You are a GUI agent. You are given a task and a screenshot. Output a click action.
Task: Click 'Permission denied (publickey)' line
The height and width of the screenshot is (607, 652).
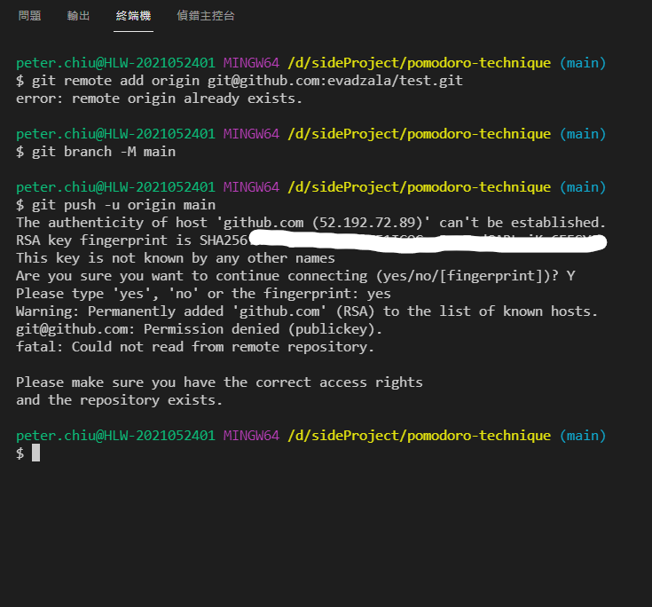199,329
